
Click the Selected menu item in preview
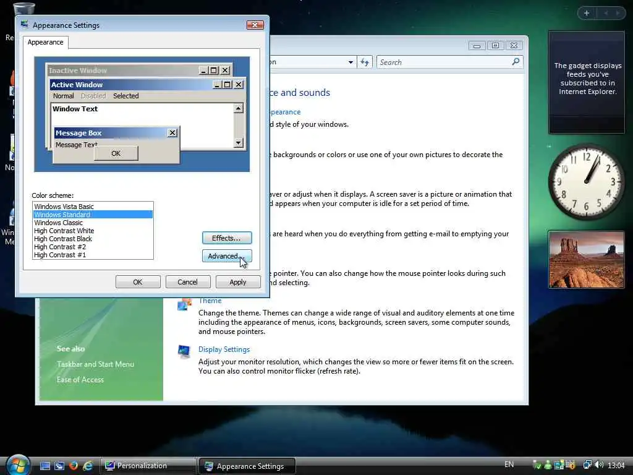point(126,96)
